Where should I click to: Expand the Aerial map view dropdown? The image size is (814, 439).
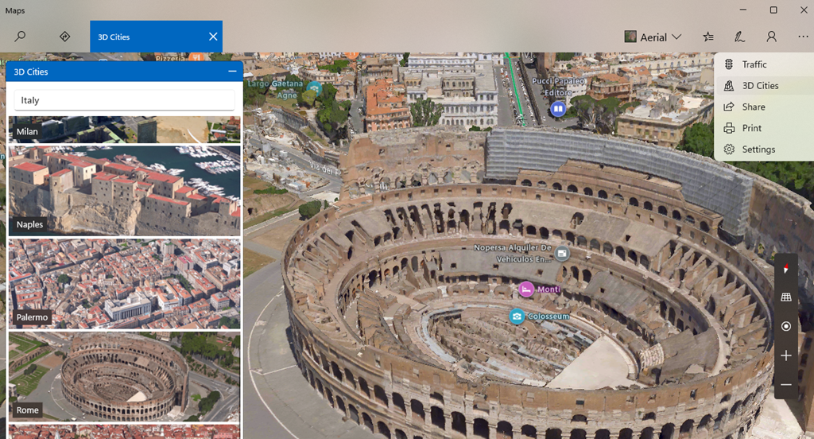653,37
